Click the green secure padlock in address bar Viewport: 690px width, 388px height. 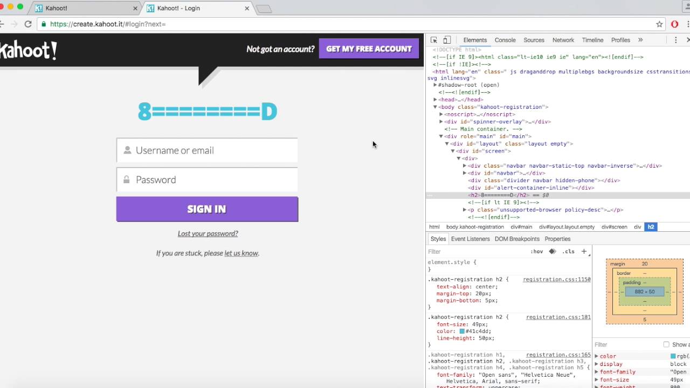click(43, 24)
